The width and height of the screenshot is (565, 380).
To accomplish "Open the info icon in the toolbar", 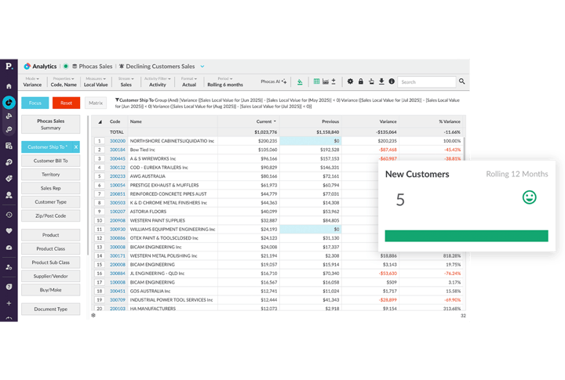I will pyautogui.click(x=391, y=81).
